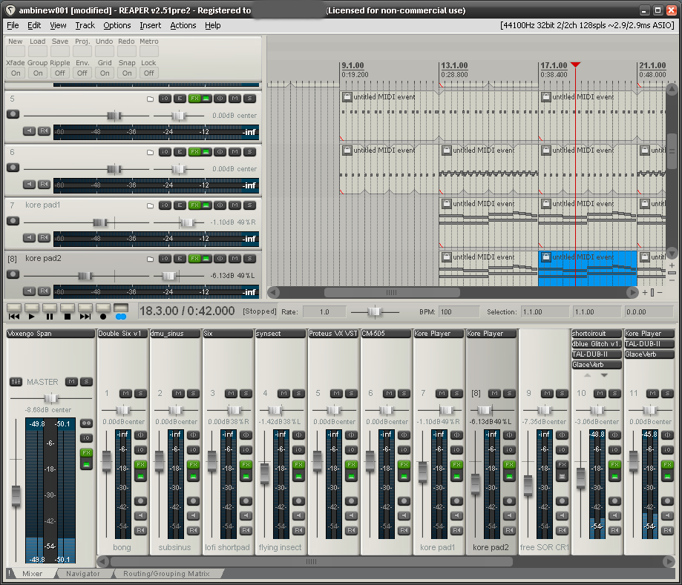Screen dimensions: 682x585
Task: Toggle record monitoring on track 5
Action: point(29,130)
